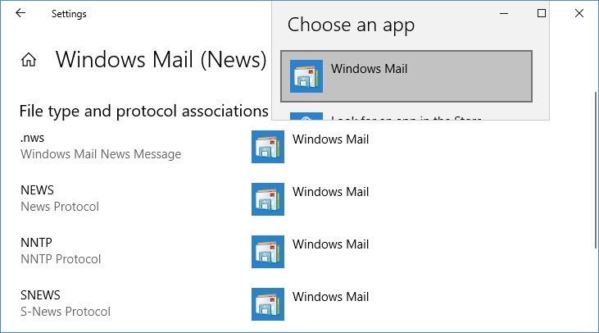This screenshot has height=333, width=599.
Task: Click the Windows Mail icon for .nws
Action: tap(268, 147)
